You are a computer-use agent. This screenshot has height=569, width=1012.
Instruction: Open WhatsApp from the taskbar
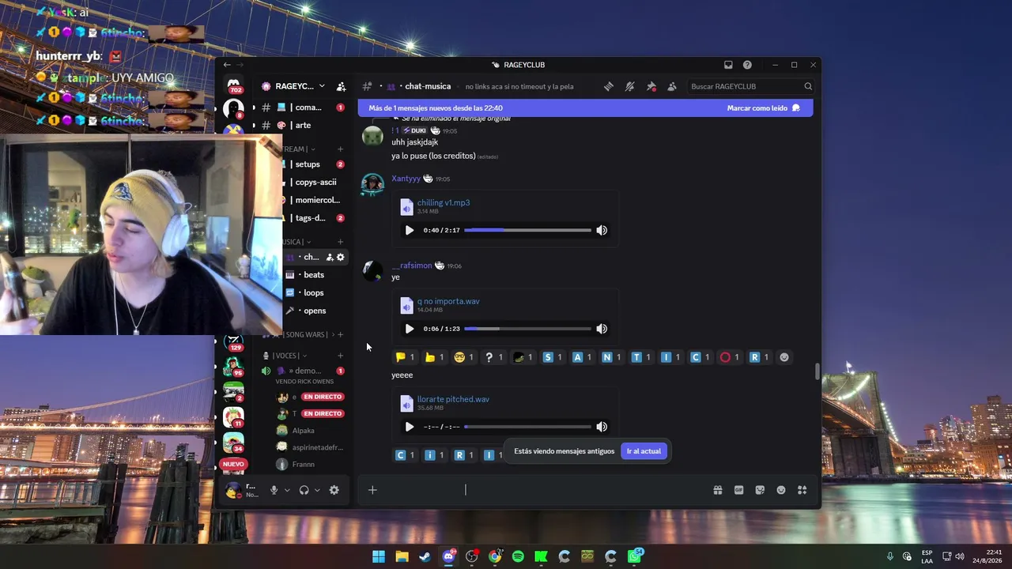pyautogui.click(x=634, y=556)
